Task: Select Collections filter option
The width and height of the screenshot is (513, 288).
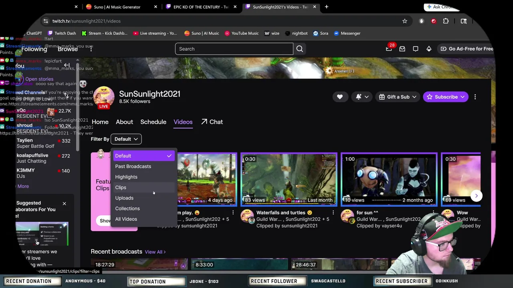Action: (x=143, y=208)
